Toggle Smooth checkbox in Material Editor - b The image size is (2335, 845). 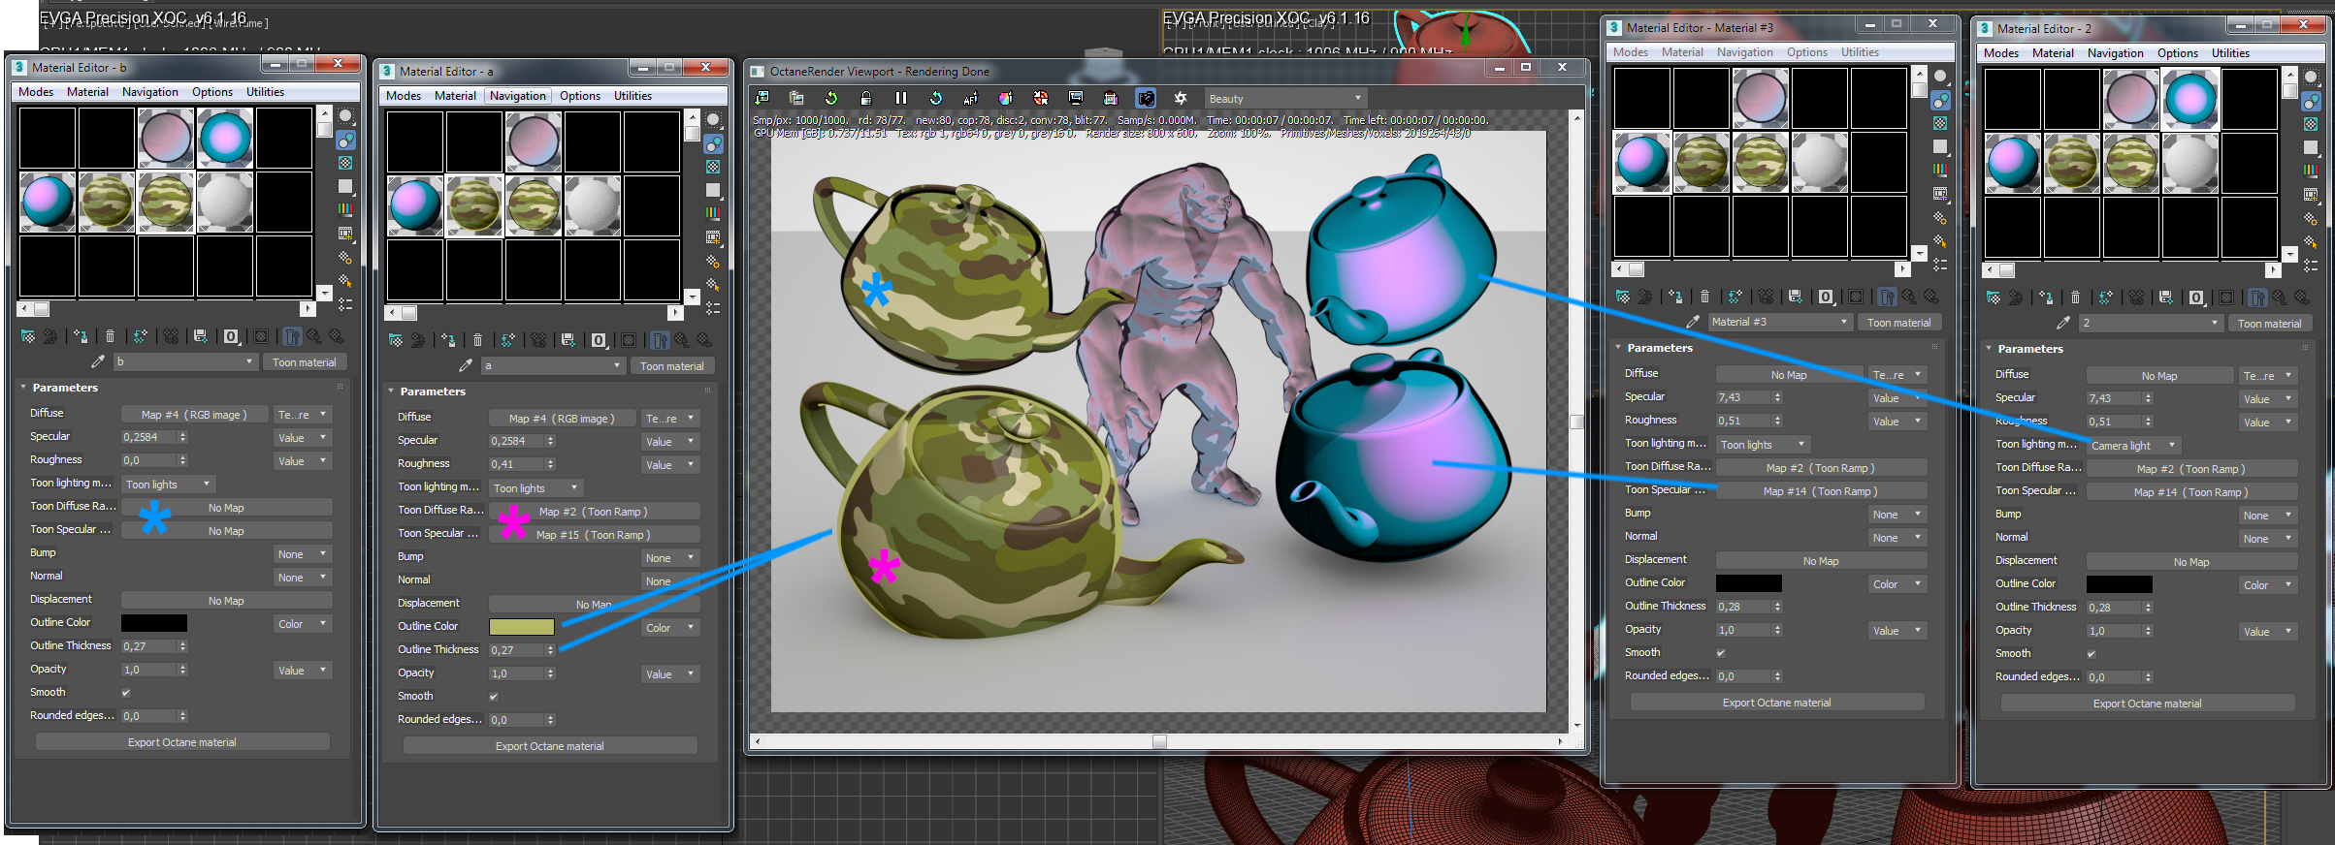click(x=126, y=693)
